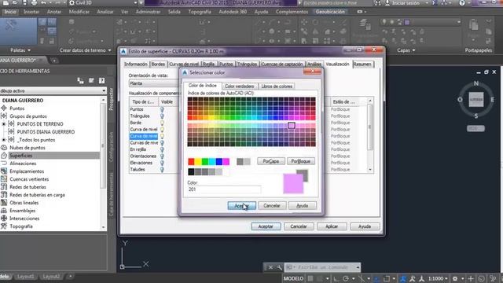Open Ayuda in Seleccionar color dialog
The image size is (503, 283).
click(x=302, y=206)
